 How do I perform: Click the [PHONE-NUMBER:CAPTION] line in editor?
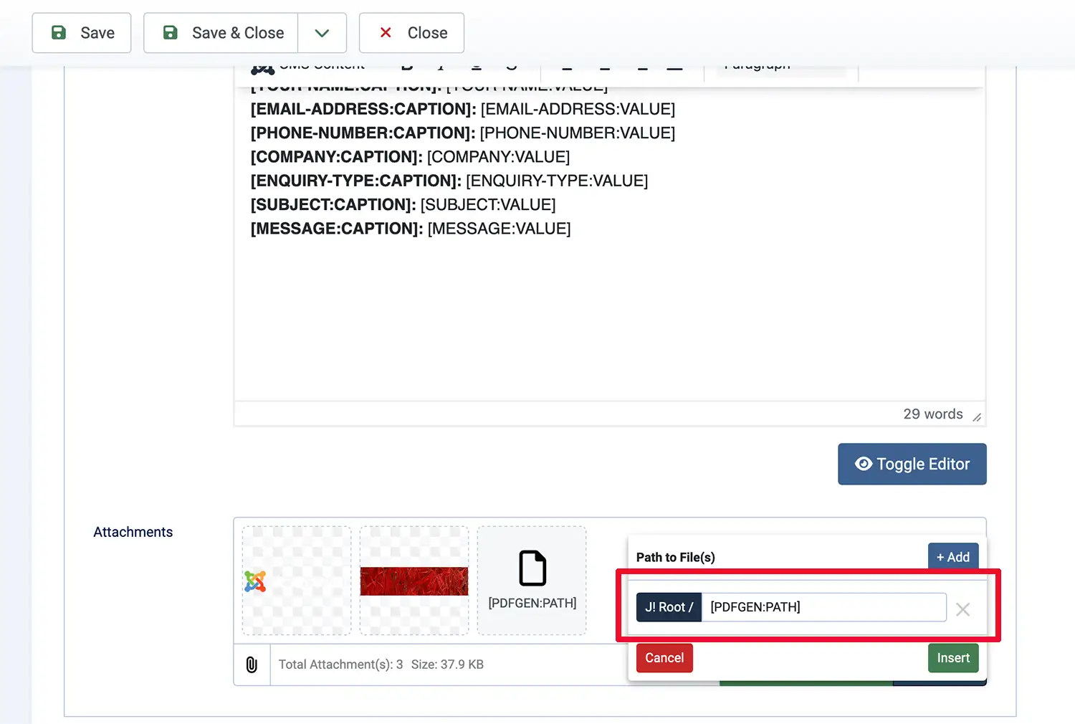[x=463, y=133]
